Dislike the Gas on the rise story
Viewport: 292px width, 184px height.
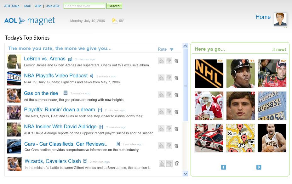(x=169, y=95)
